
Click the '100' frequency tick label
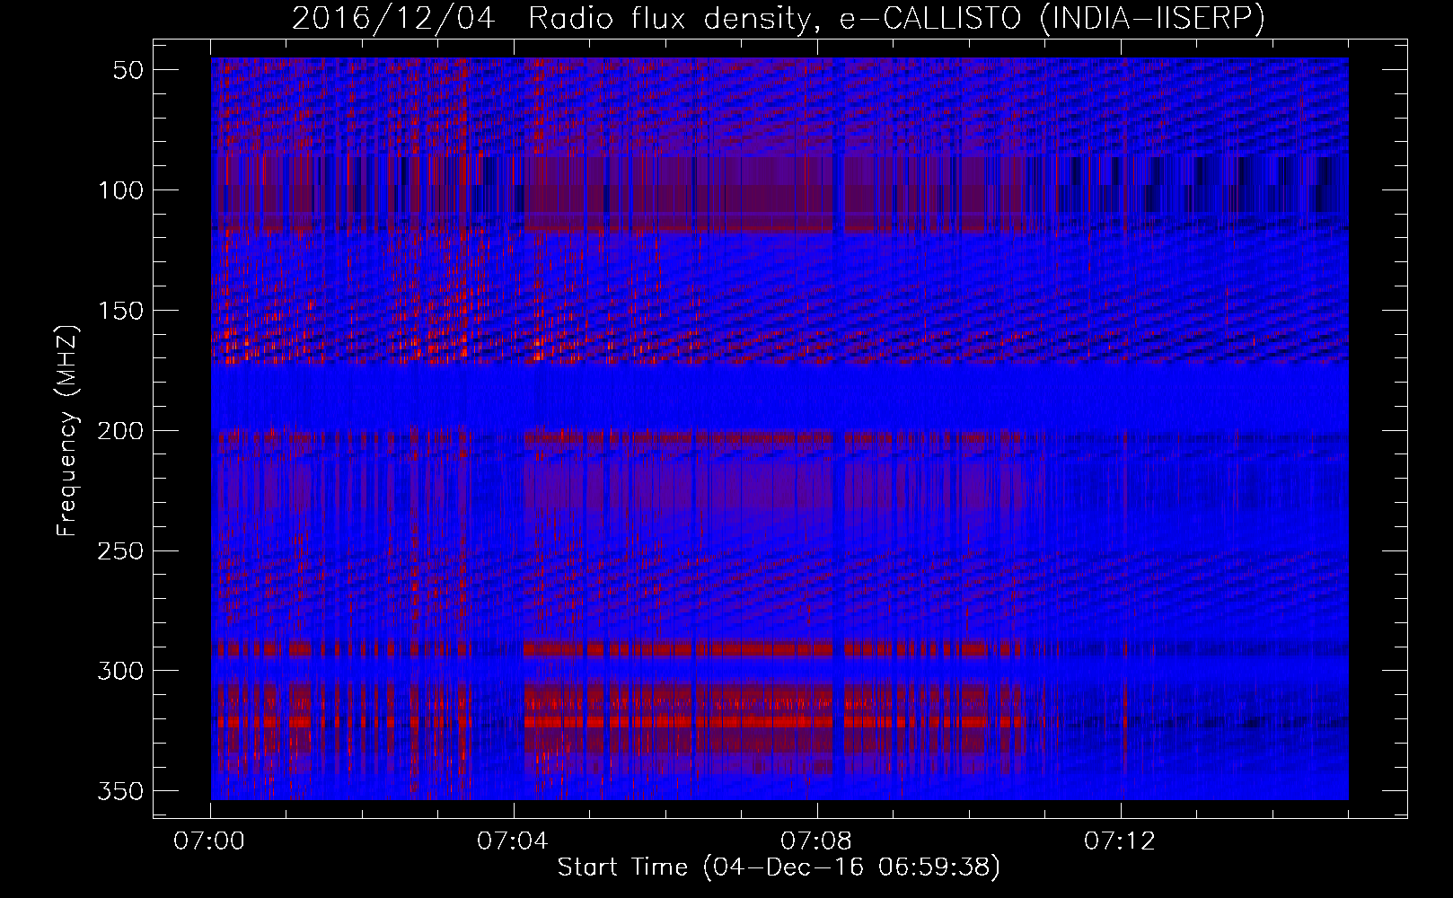tap(120, 190)
